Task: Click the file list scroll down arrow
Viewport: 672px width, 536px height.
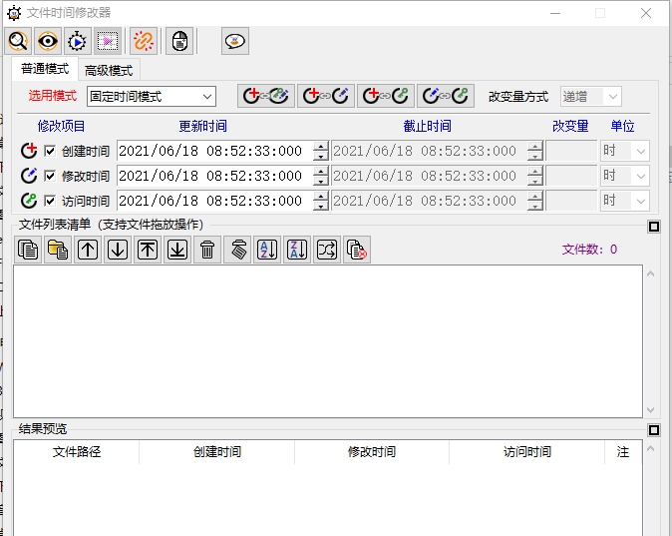Action: (x=651, y=410)
